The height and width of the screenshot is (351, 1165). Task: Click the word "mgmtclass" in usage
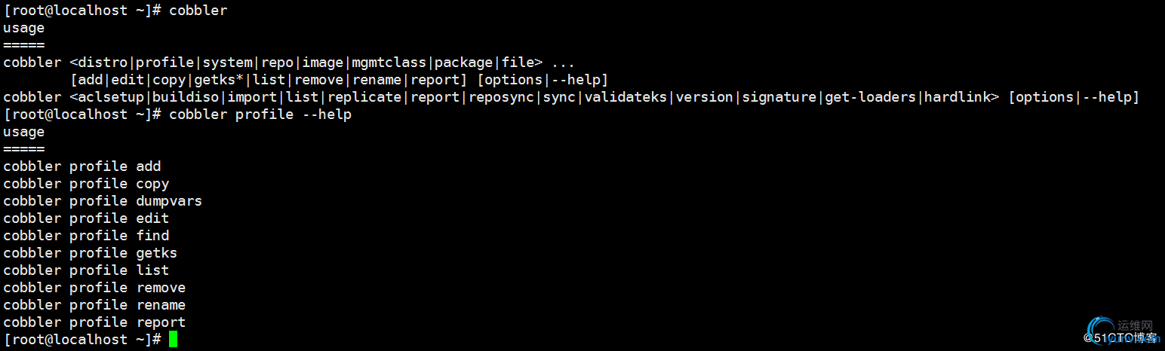tap(389, 63)
